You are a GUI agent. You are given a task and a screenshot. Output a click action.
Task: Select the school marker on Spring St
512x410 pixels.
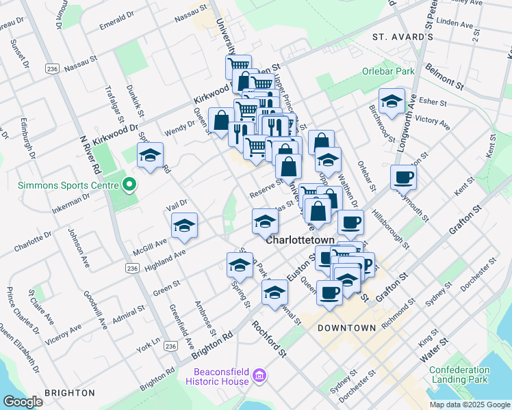click(x=239, y=265)
